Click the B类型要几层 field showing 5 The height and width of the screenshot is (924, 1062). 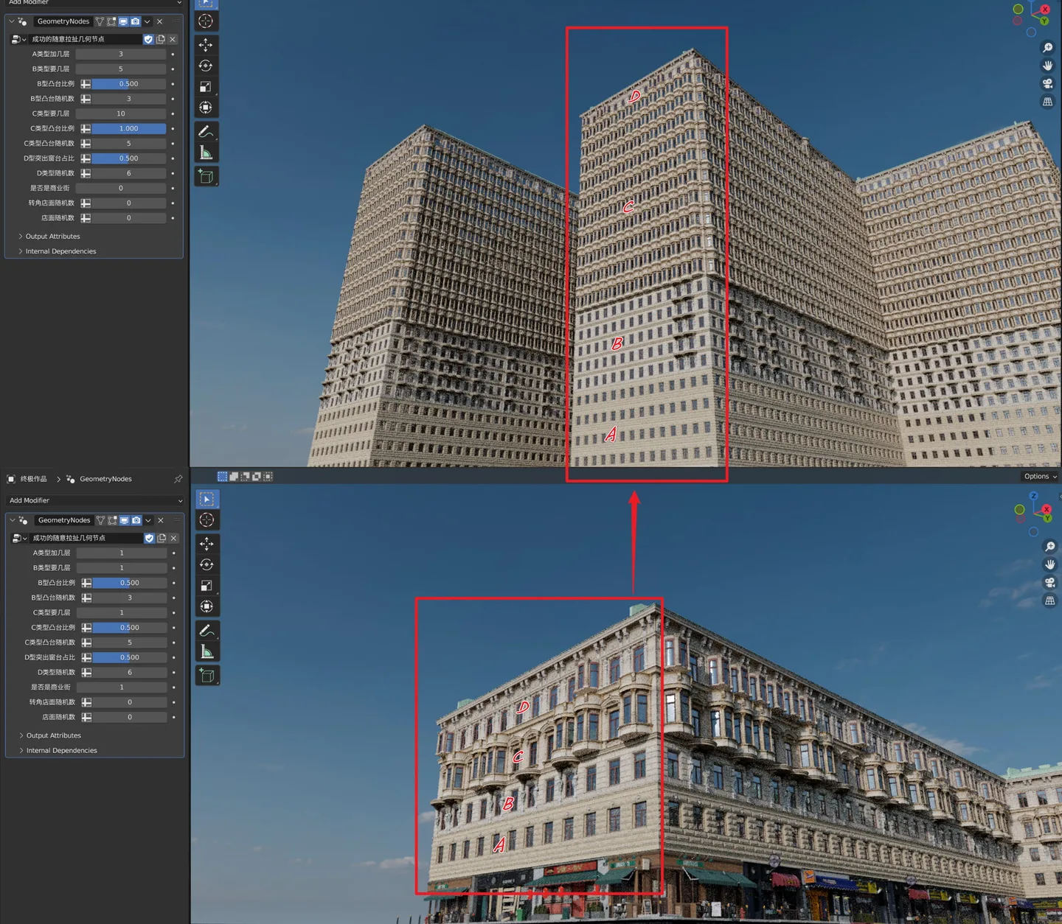click(121, 69)
